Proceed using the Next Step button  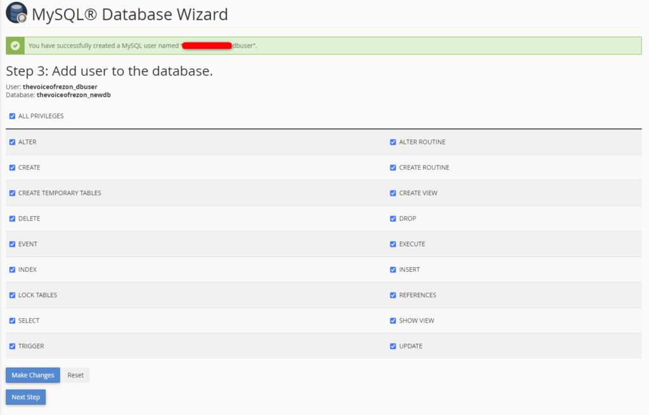click(x=25, y=397)
